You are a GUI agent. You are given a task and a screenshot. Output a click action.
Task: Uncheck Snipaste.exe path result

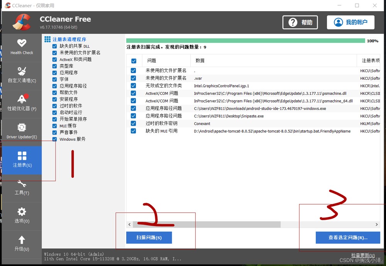pos(134,116)
